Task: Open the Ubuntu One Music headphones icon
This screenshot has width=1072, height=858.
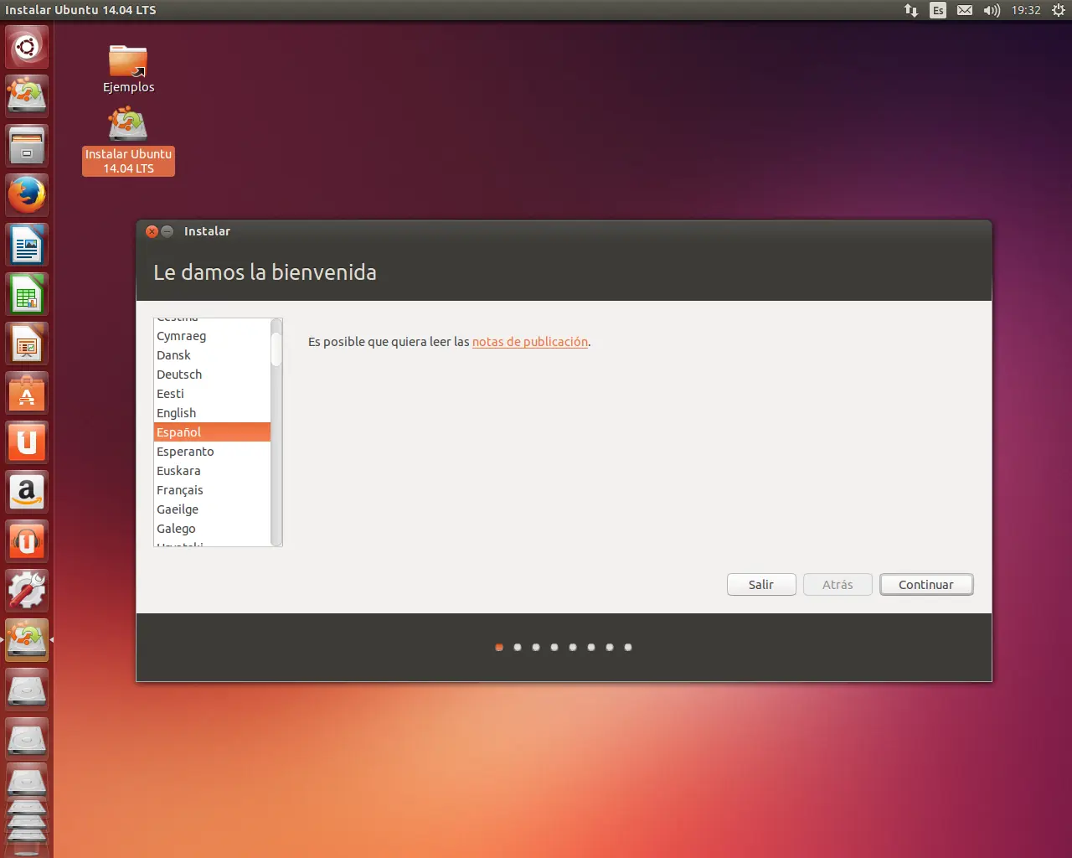Action: click(27, 541)
